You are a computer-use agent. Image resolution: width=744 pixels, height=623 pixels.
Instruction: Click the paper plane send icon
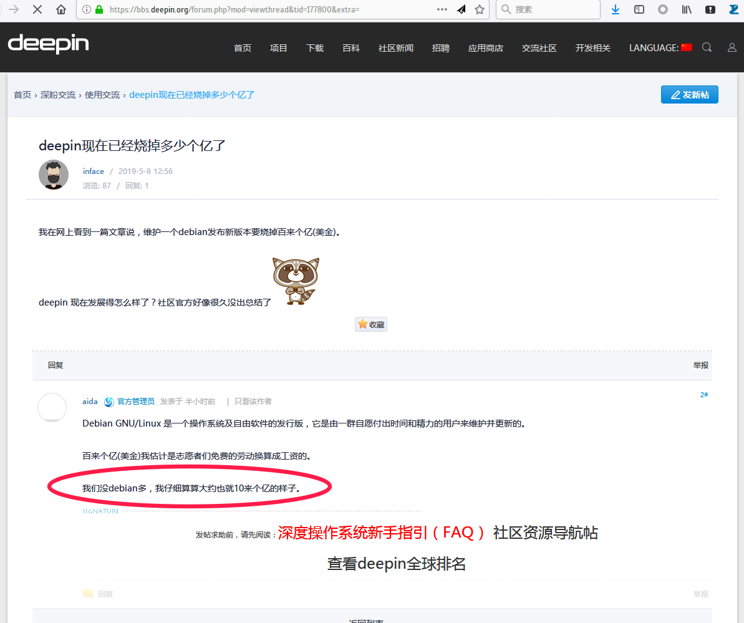(461, 9)
